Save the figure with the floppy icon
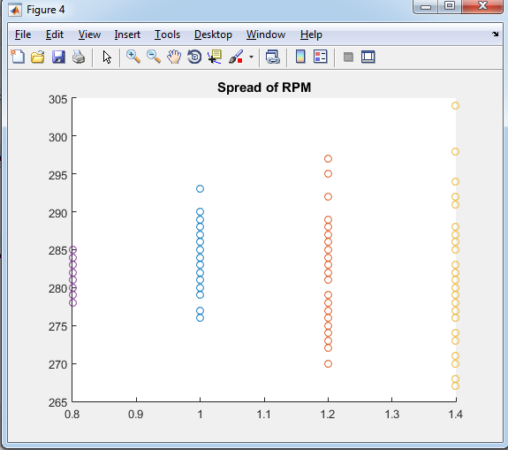 coord(58,57)
